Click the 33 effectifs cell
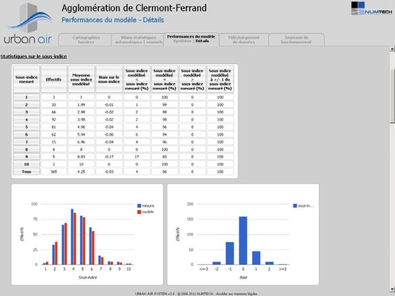This screenshot has height=296, width=395. [54, 104]
